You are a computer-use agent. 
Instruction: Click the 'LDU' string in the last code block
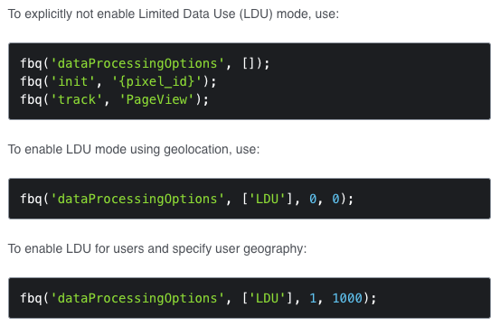click(267, 298)
